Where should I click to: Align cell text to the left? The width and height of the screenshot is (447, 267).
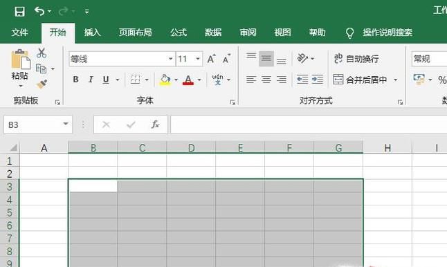[251, 80]
